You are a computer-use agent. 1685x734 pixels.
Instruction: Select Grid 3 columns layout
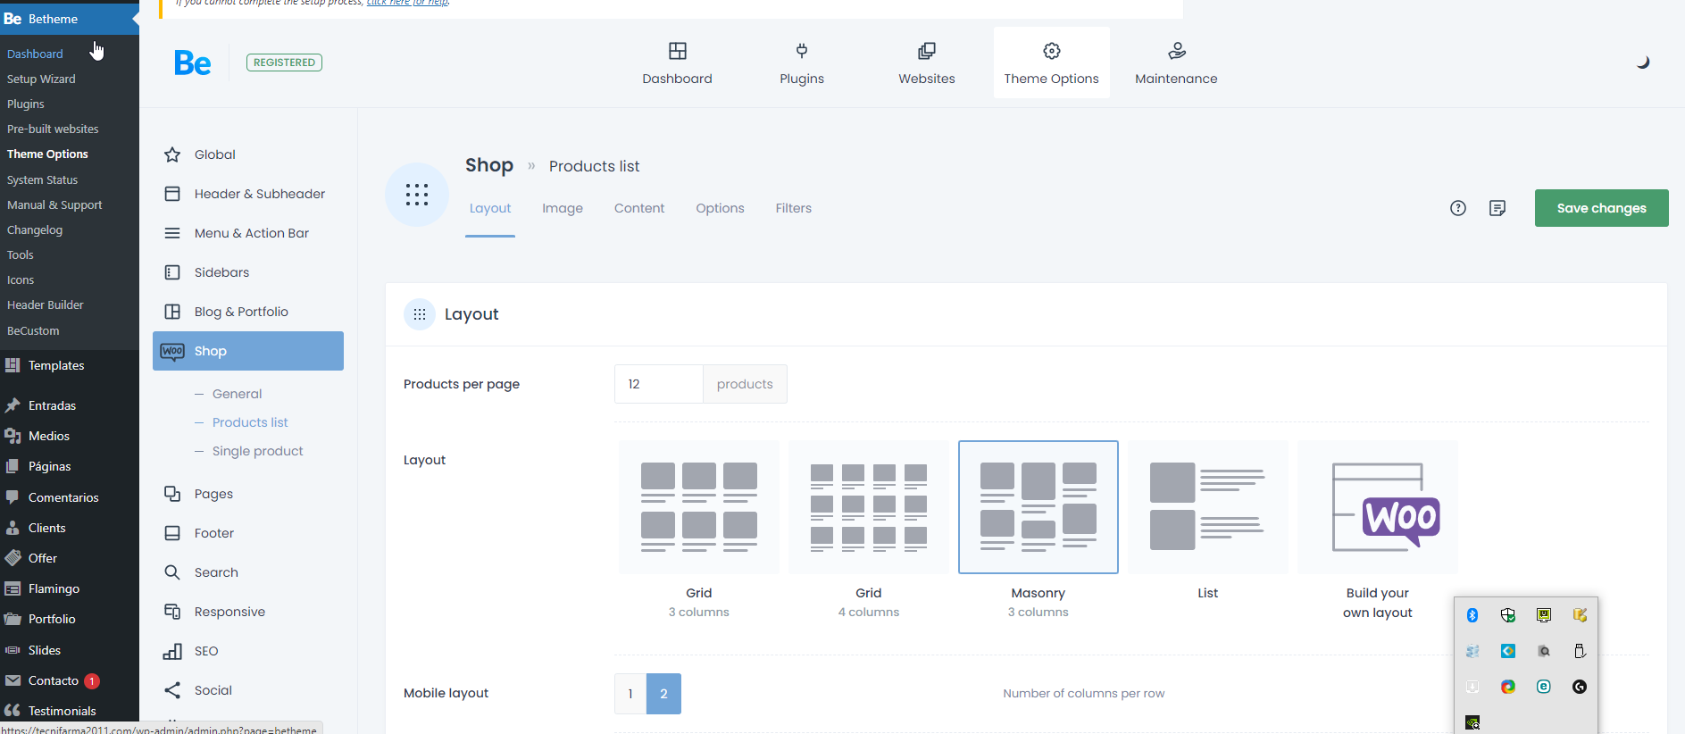pyautogui.click(x=699, y=507)
